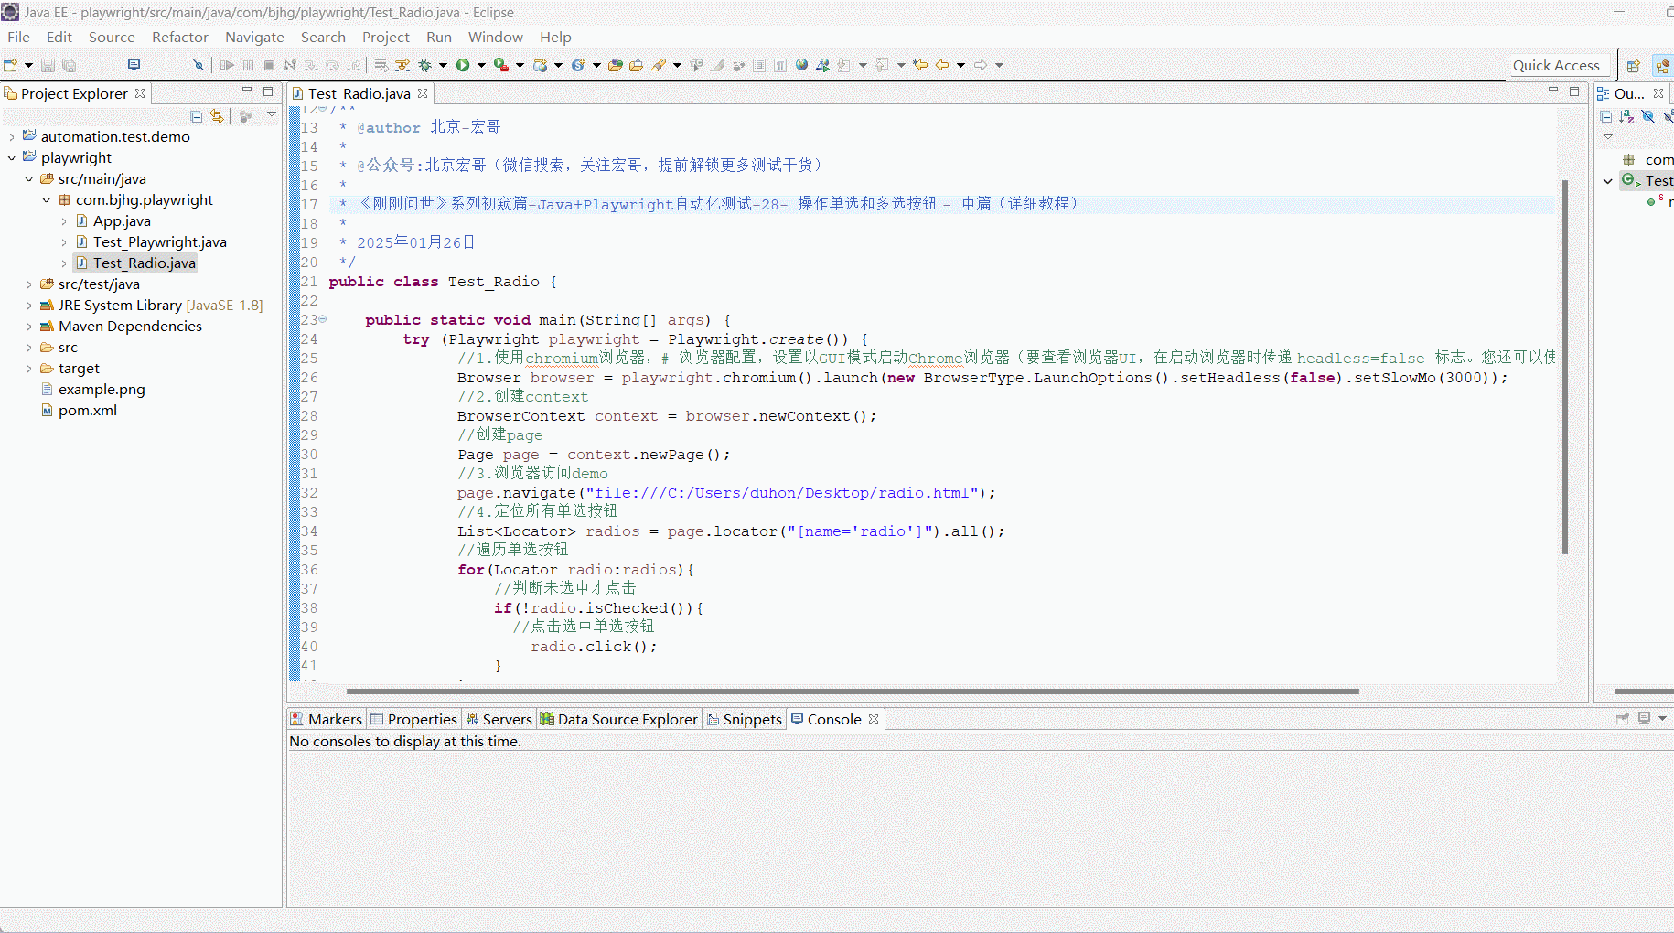1674x933 pixels.
Task: Switch to the Servers tab
Action: 499,719
